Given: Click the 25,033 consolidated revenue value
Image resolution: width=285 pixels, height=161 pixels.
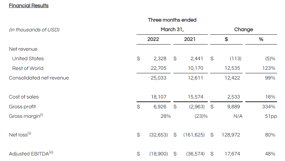Looking at the screenshot, I should click(160, 78).
